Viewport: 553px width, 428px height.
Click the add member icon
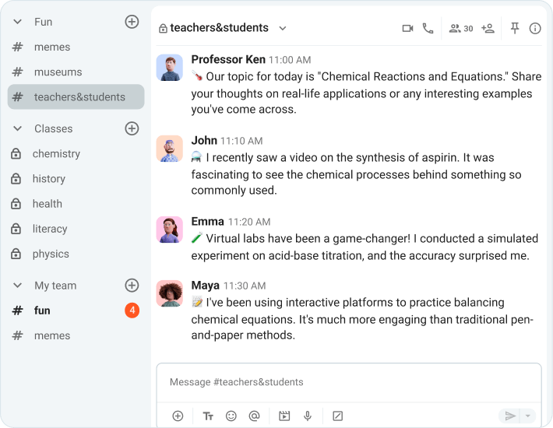point(488,28)
